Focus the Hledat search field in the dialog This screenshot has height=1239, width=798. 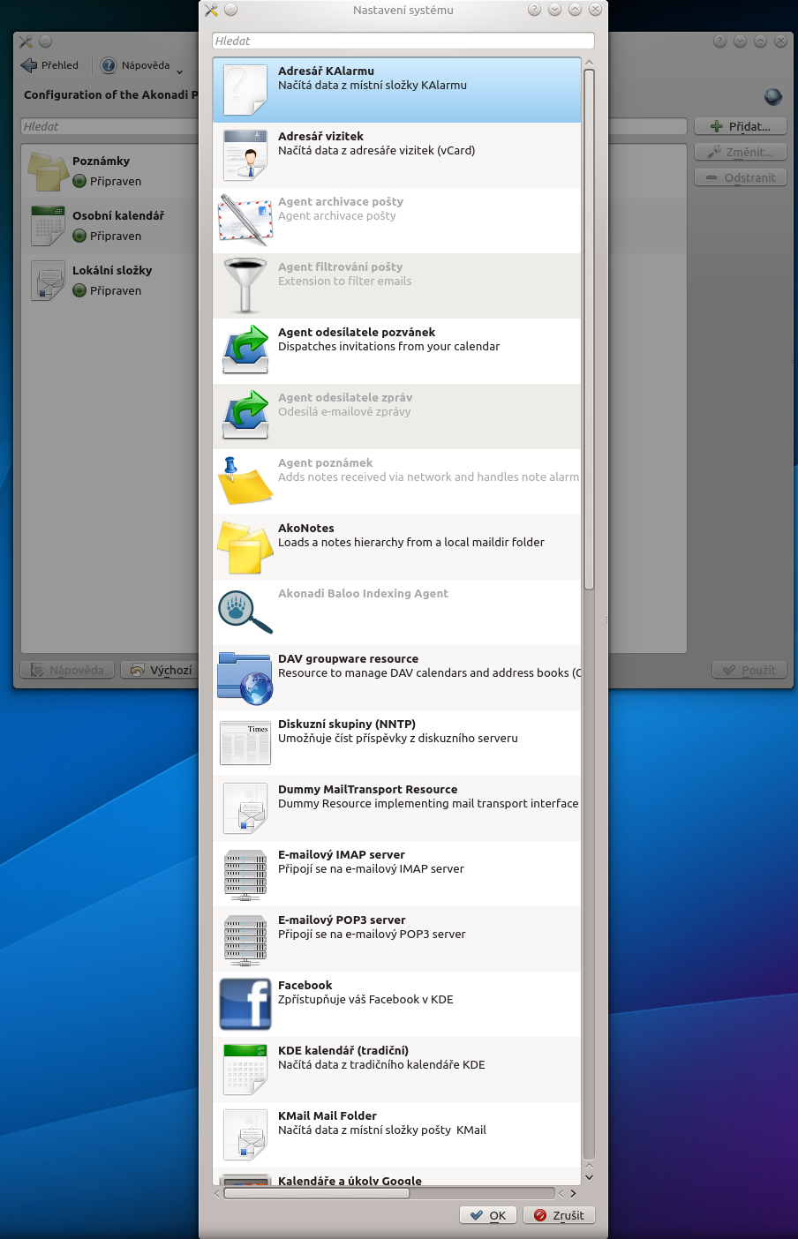coord(403,41)
